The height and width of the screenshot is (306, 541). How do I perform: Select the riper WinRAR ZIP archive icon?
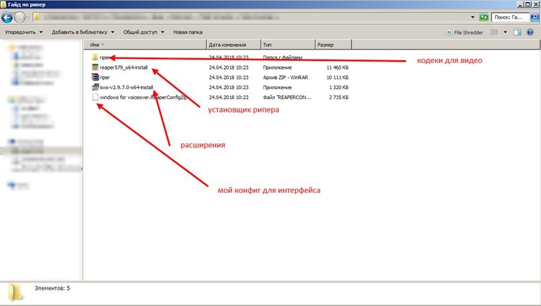pyautogui.click(x=95, y=77)
